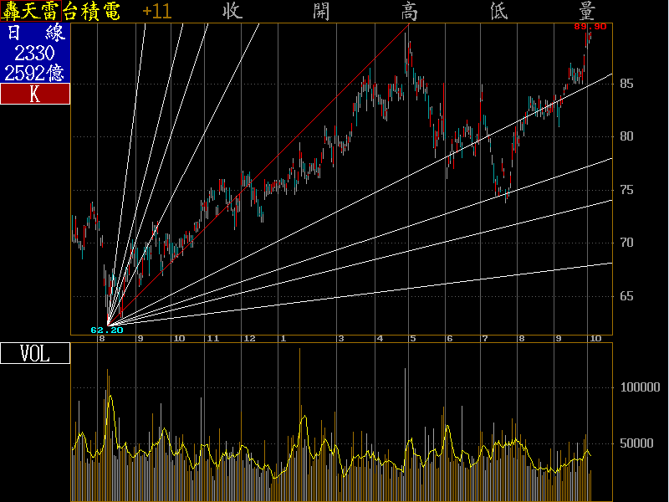Click month 12 on the time axis

point(248,339)
